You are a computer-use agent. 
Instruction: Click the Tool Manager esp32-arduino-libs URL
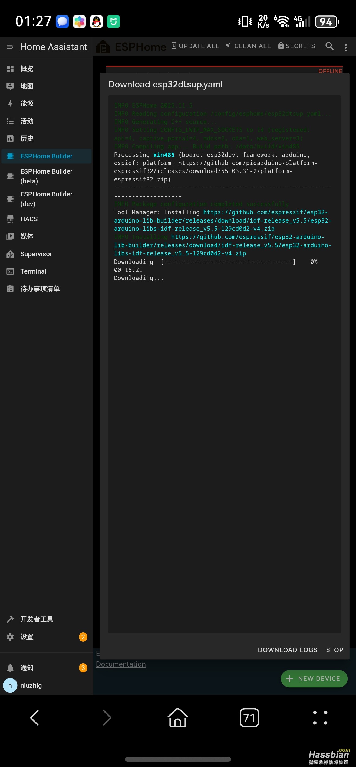tap(222, 220)
